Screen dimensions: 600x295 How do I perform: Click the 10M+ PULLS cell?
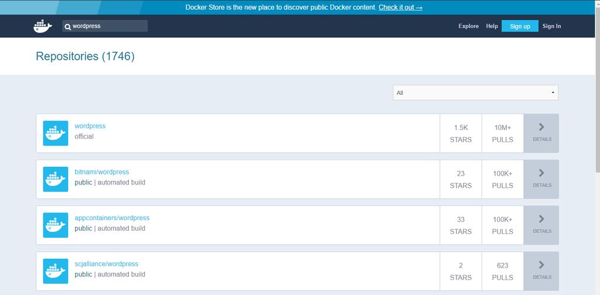pos(502,133)
